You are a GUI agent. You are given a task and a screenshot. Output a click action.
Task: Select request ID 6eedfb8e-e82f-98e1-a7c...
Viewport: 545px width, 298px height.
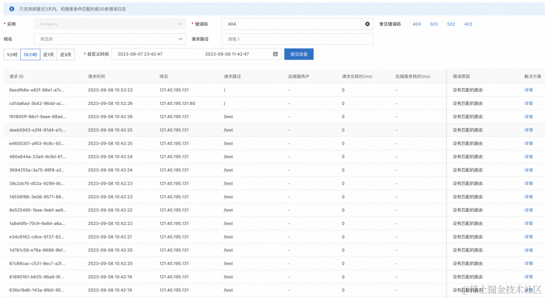37,90
